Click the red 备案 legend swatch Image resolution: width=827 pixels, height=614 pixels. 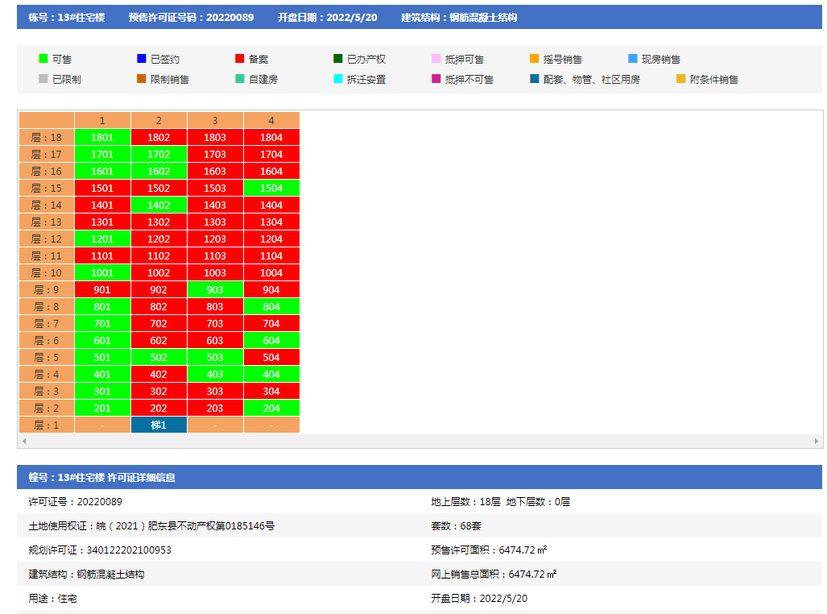[239, 59]
